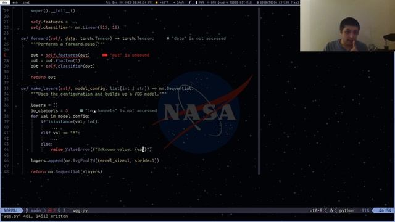This screenshot has height=222, width=395.
Task: Click the vertical scrollbar beside the code
Action: coord(259,91)
